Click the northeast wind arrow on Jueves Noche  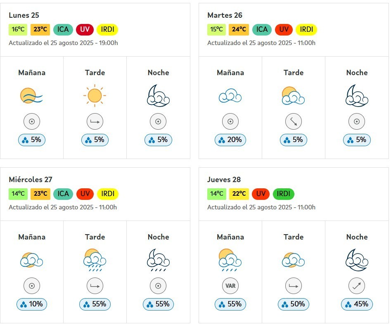(357, 286)
